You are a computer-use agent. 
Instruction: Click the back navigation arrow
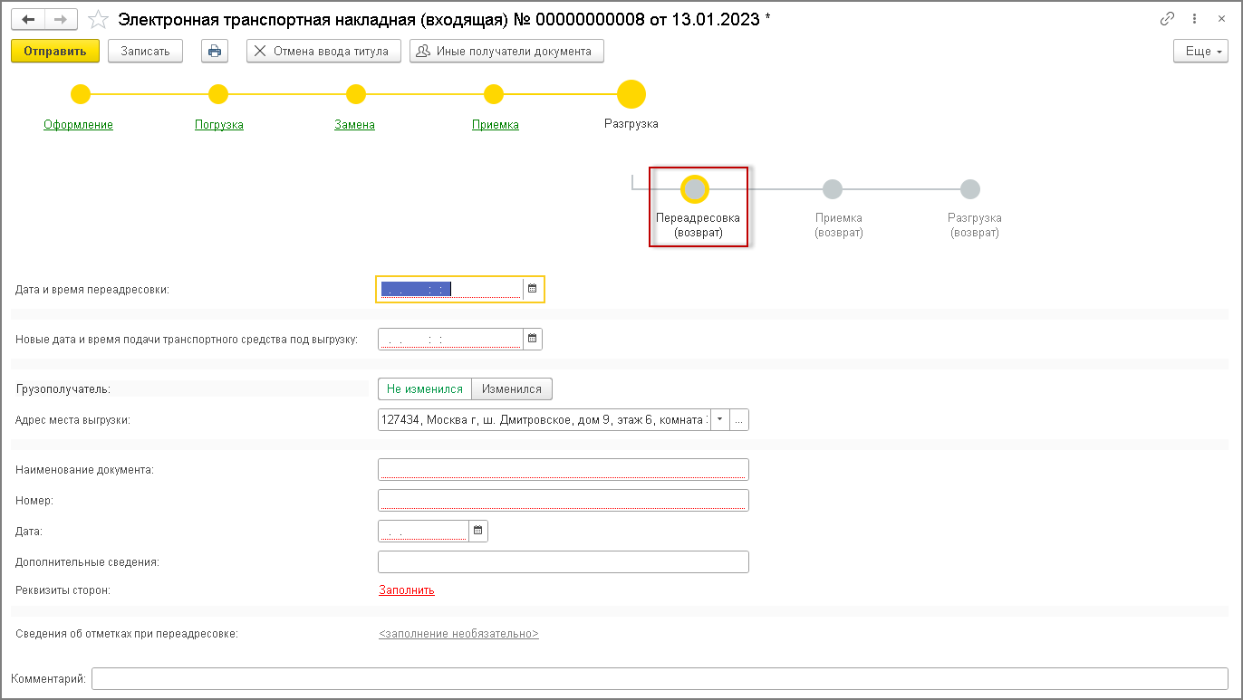point(28,19)
